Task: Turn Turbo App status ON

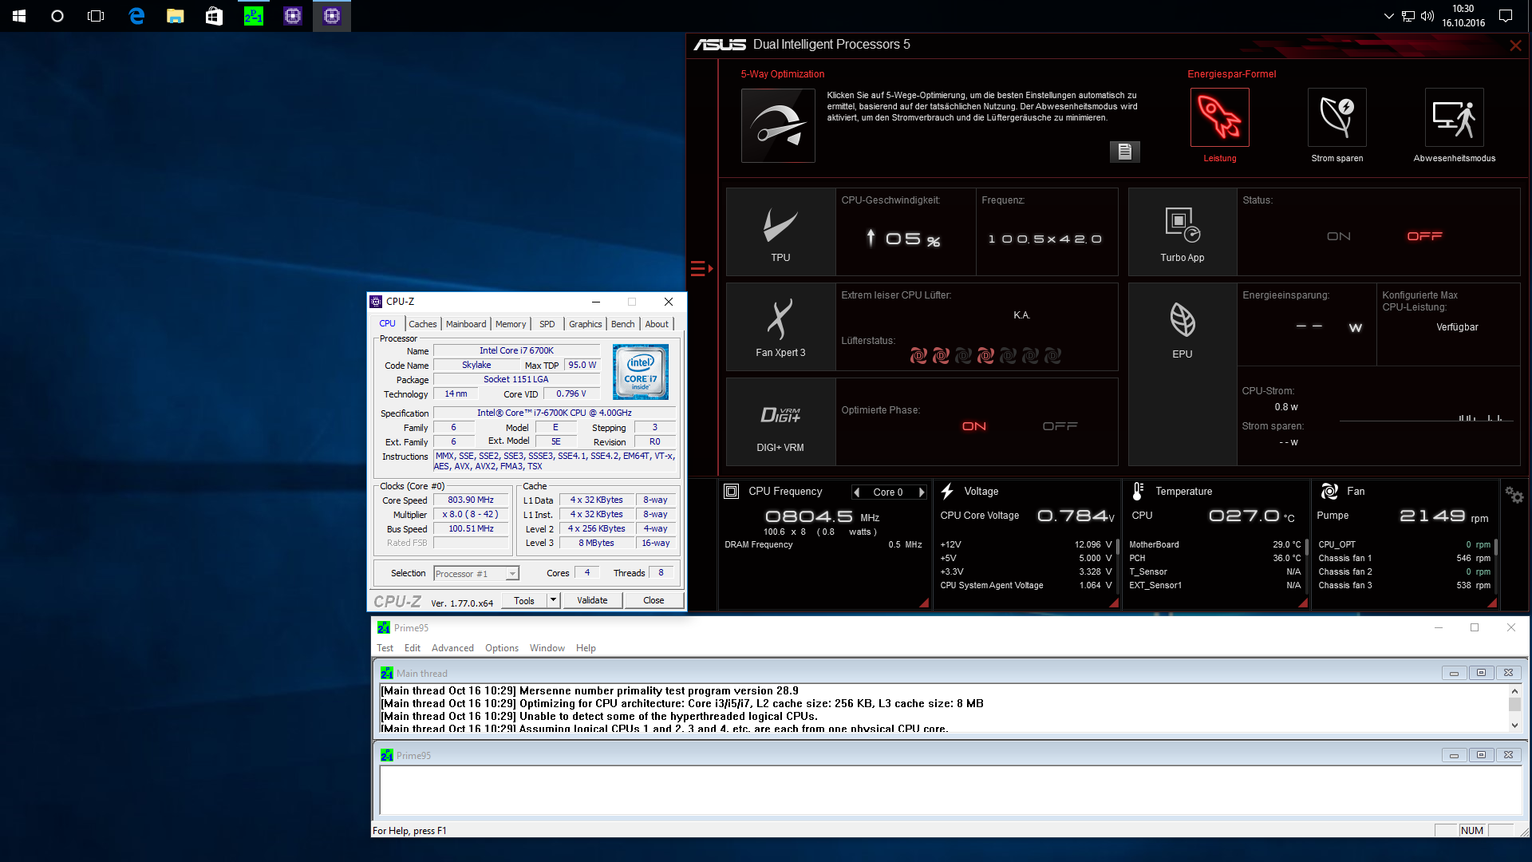Action: point(1338,236)
